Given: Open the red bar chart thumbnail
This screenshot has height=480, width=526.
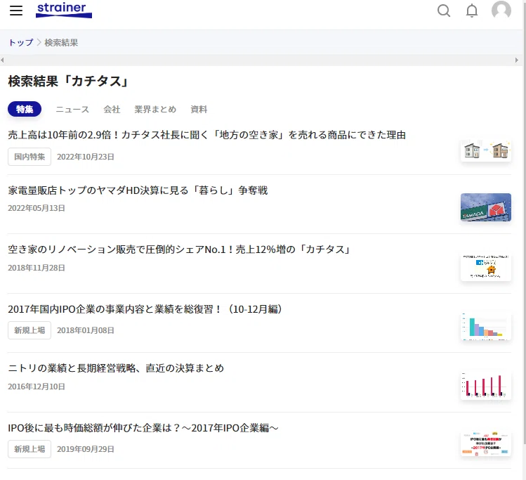Looking at the screenshot, I should (486, 386).
